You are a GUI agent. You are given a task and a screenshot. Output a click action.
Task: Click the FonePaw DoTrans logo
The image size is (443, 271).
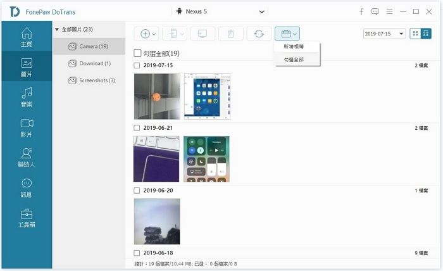point(15,11)
